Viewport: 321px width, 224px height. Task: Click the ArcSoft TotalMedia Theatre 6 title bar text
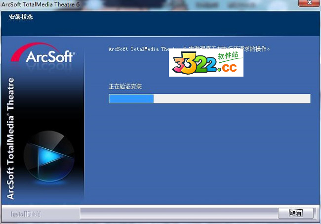click(x=40, y=4)
